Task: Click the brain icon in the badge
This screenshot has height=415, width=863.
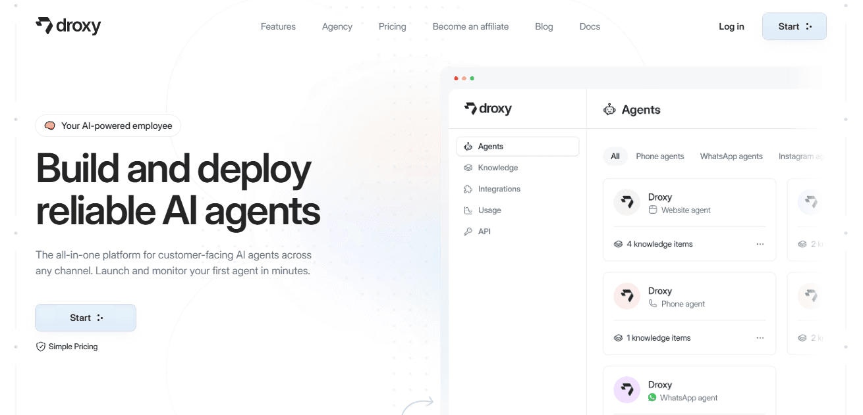Action: (x=49, y=126)
